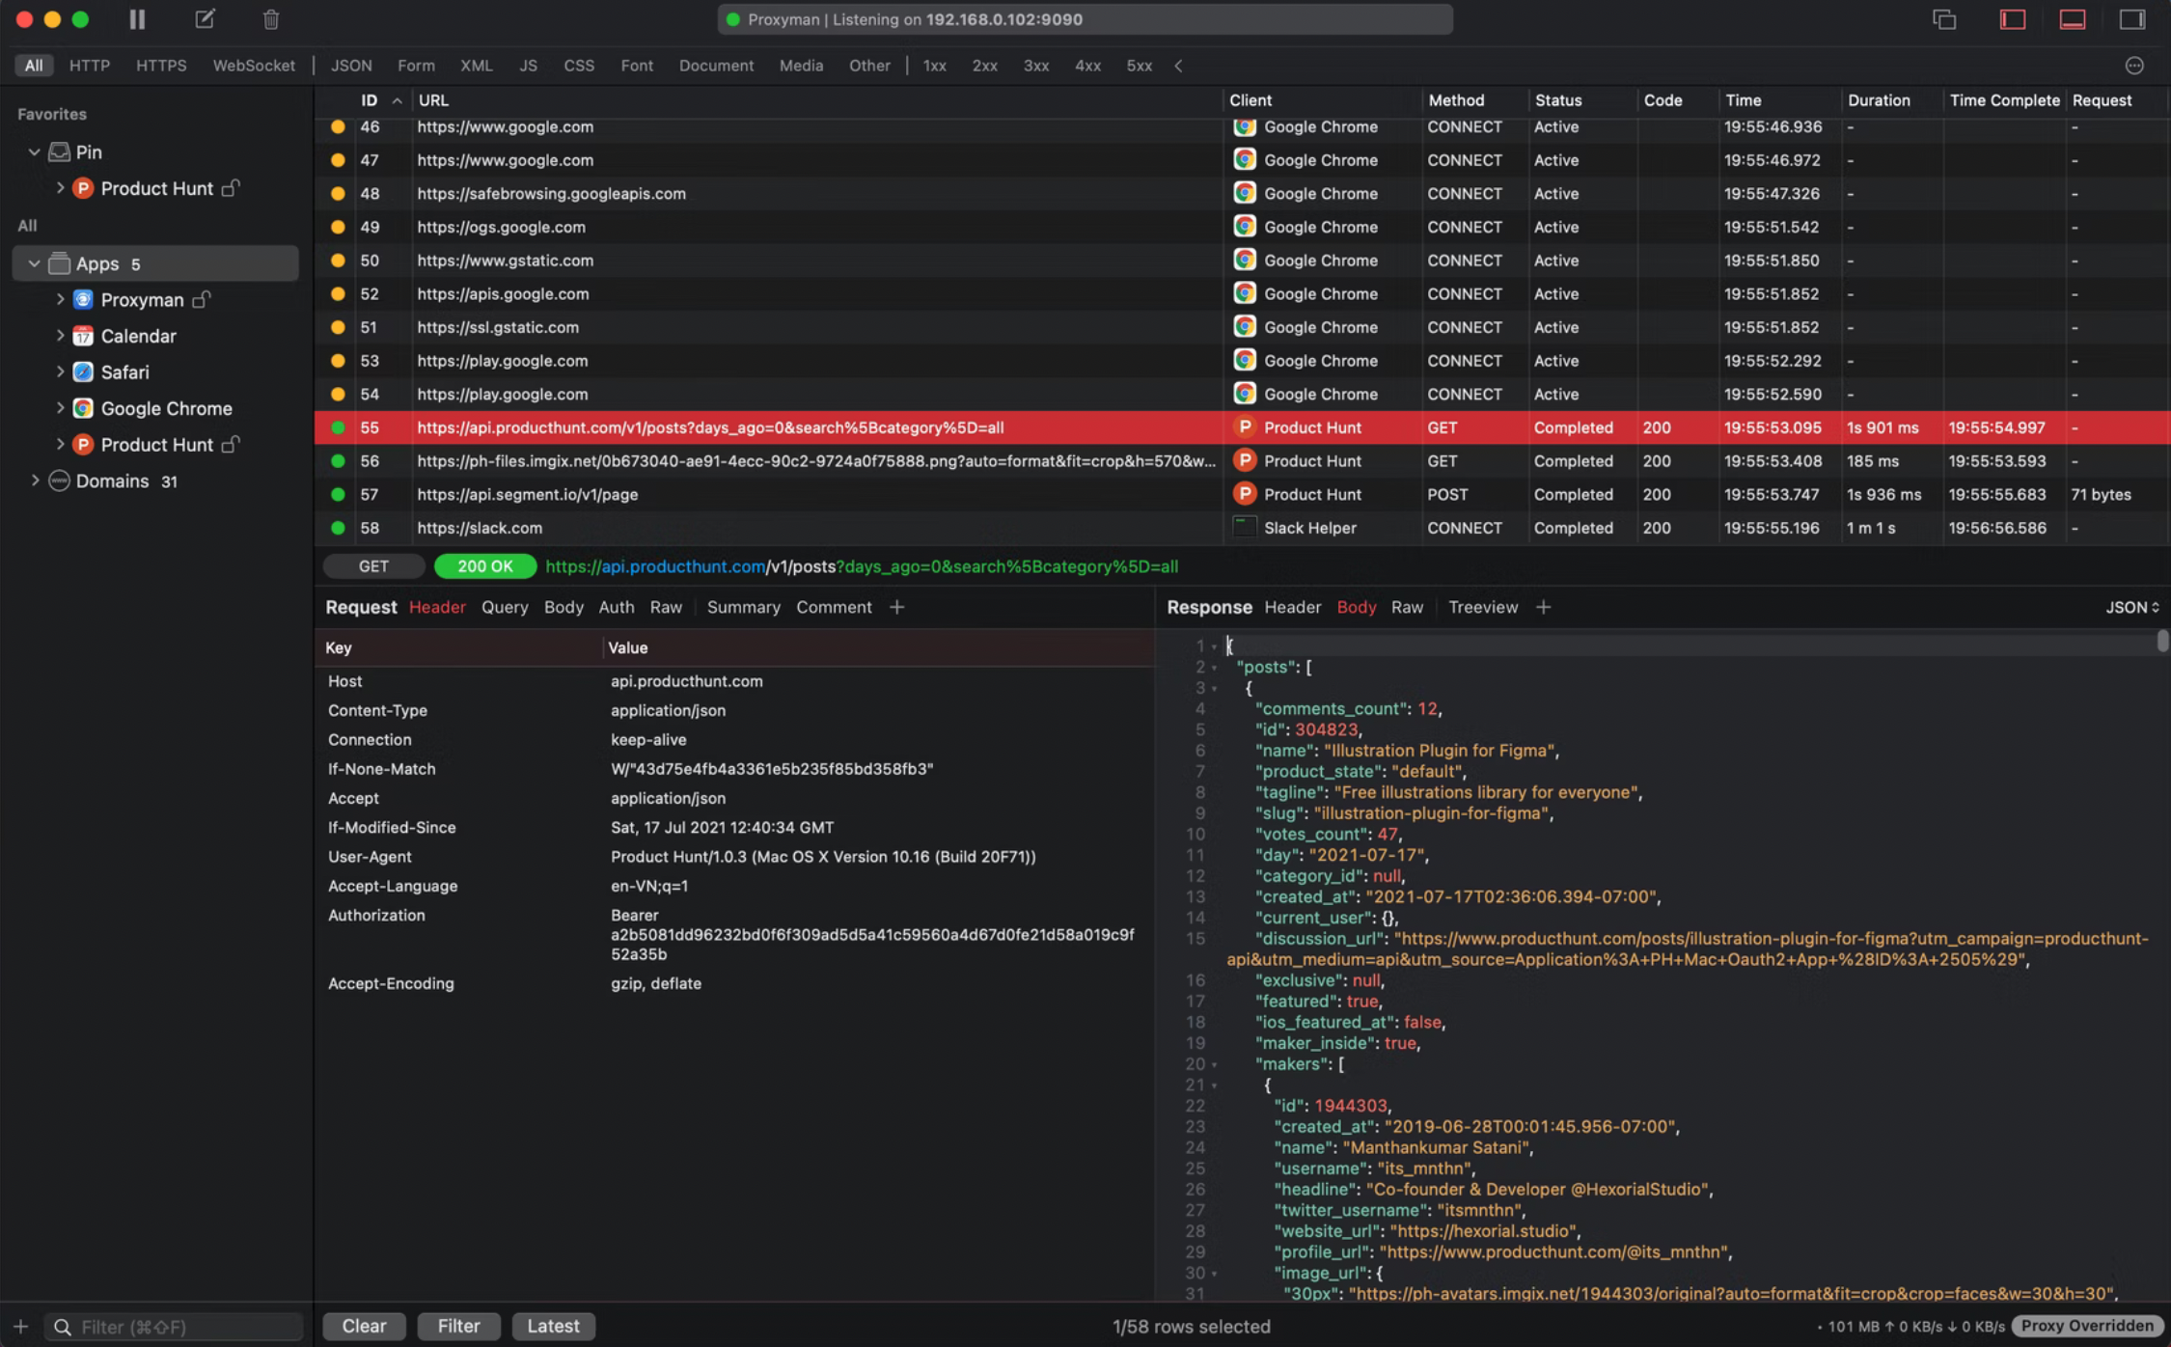
Task: Click the 200 OK status badge
Action: pyautogui.click(x=484, y=566)
